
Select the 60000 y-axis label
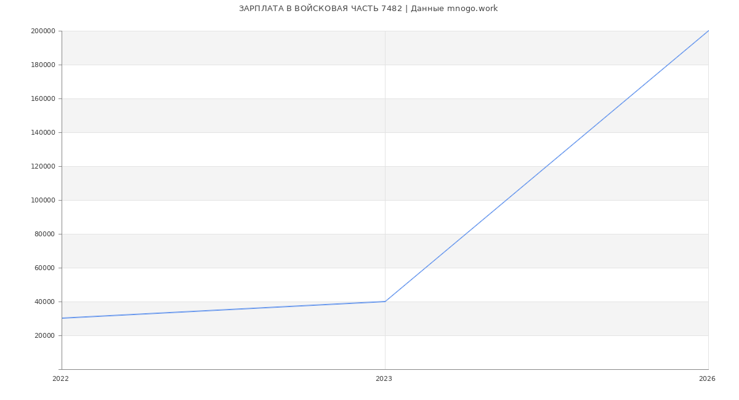[45, 268]
